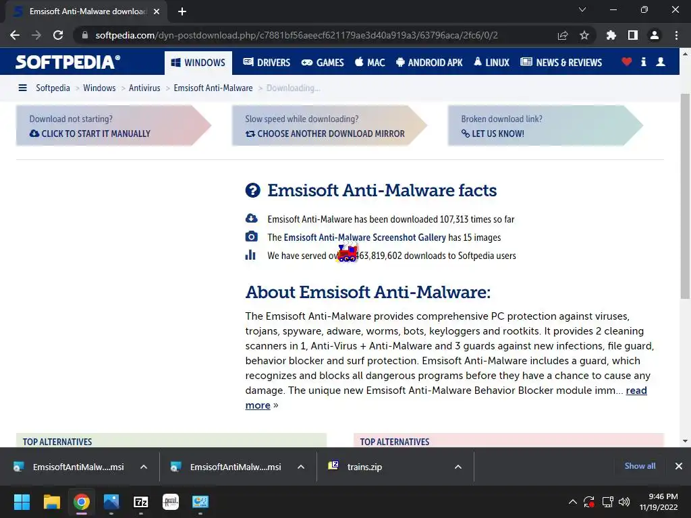Open the Chrome tab search chevron

pos(582,9)
